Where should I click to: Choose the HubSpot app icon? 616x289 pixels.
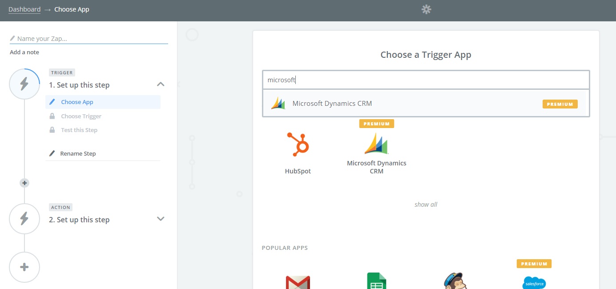(x=298, y=144)
